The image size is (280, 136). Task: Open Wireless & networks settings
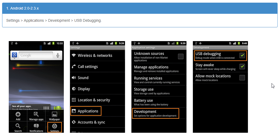point(97,55)
